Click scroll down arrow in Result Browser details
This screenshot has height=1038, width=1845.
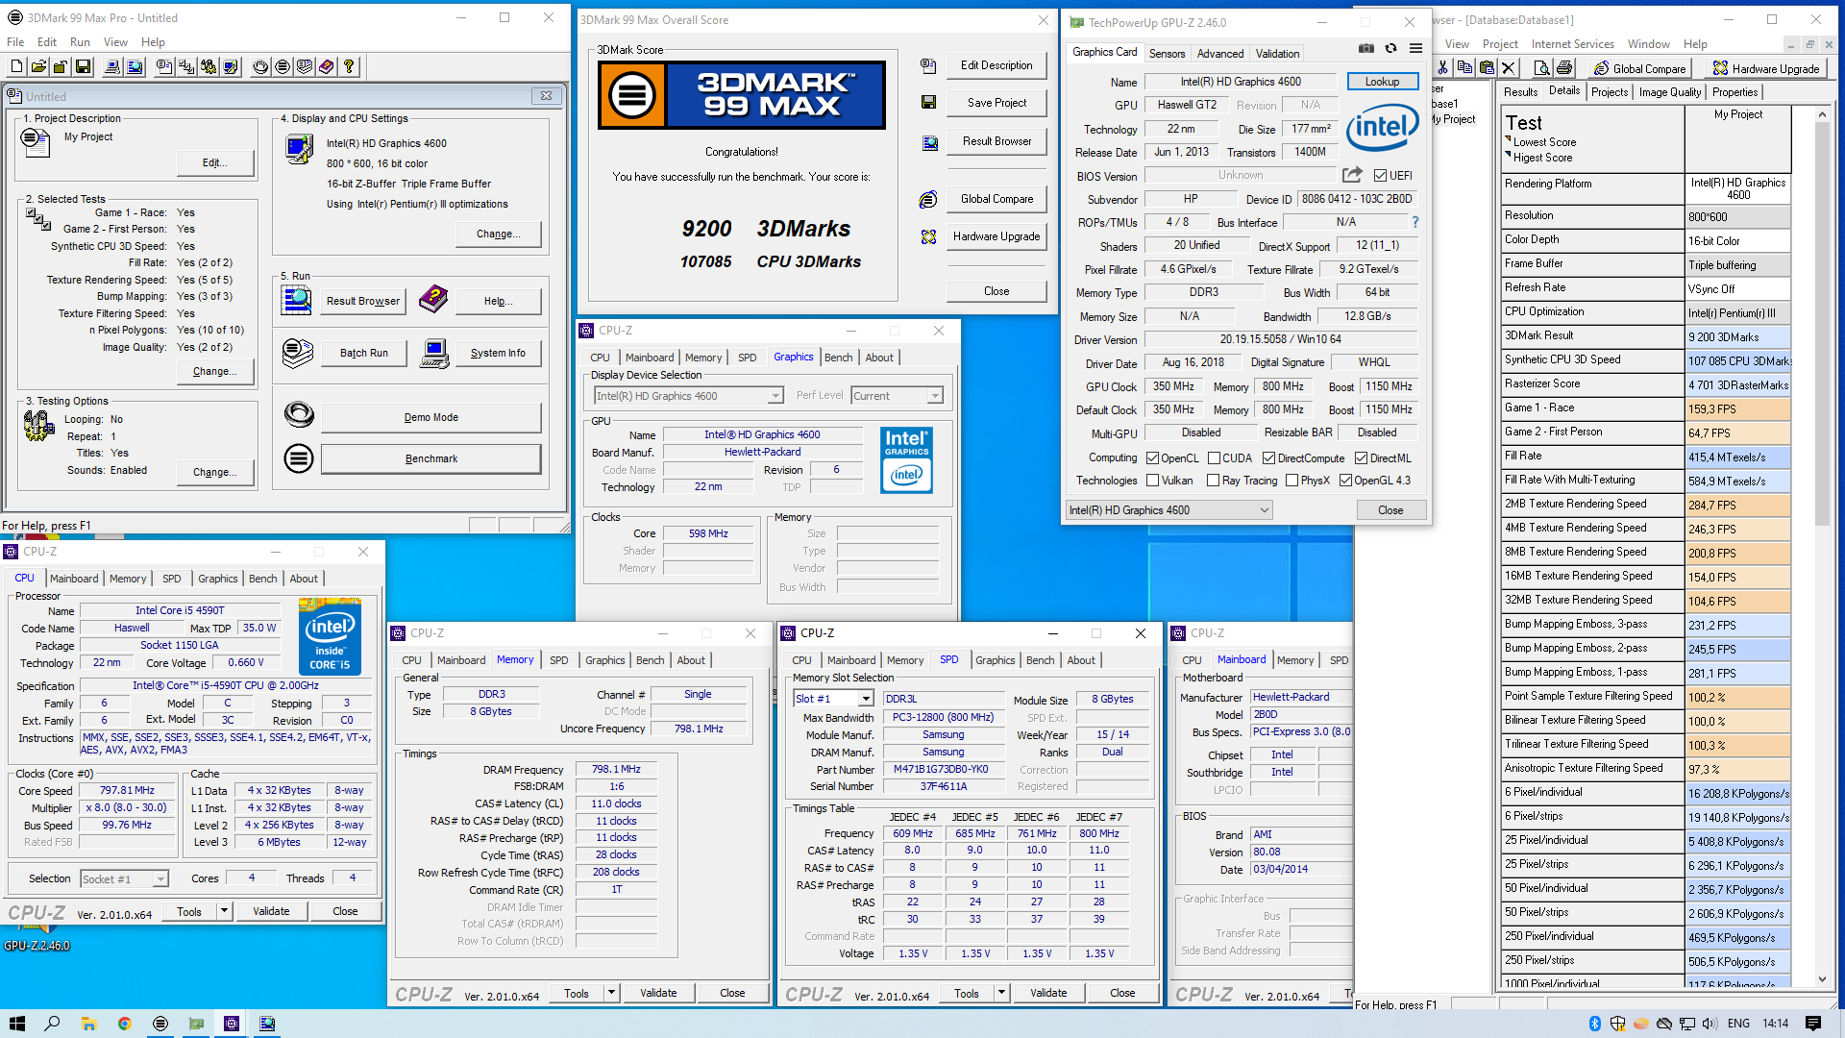click(1822, 978)
